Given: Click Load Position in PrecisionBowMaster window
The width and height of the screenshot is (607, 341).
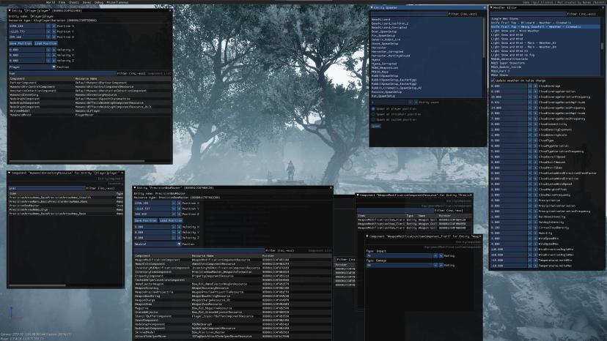Looking at the screenshot, I should click(171, 220).
